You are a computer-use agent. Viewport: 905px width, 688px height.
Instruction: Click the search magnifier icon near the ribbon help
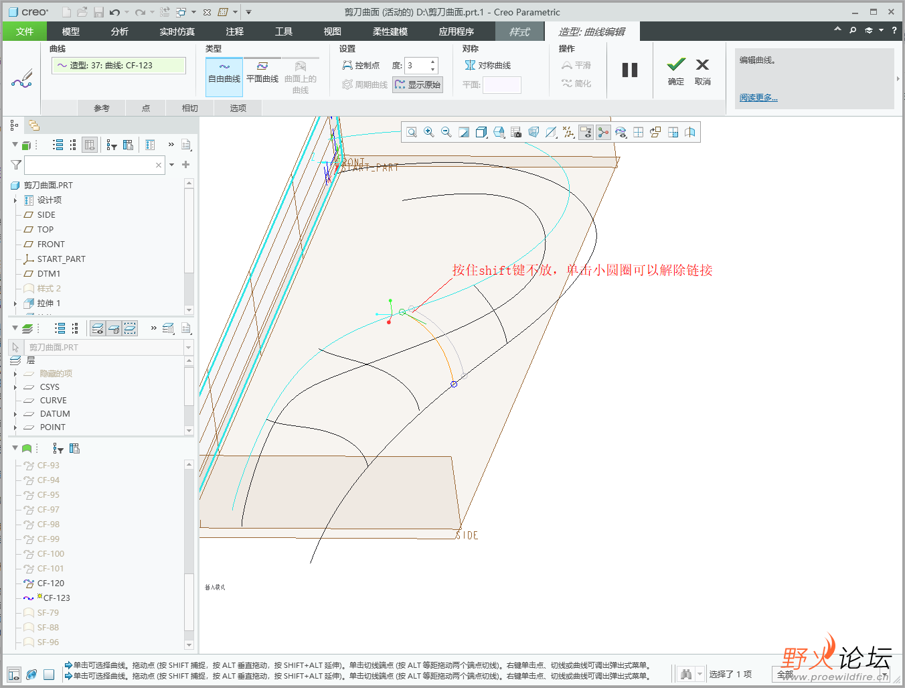(x=853, y=30)
